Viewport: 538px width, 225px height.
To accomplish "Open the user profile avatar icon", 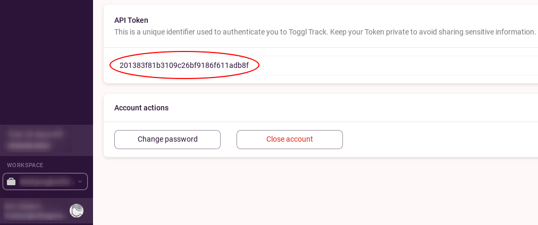I will [77, 211].
